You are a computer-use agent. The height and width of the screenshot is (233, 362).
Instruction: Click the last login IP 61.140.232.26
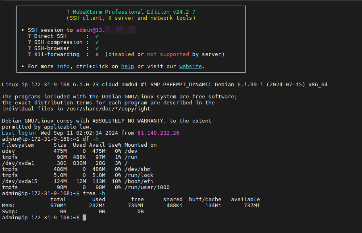coord(158,133)
